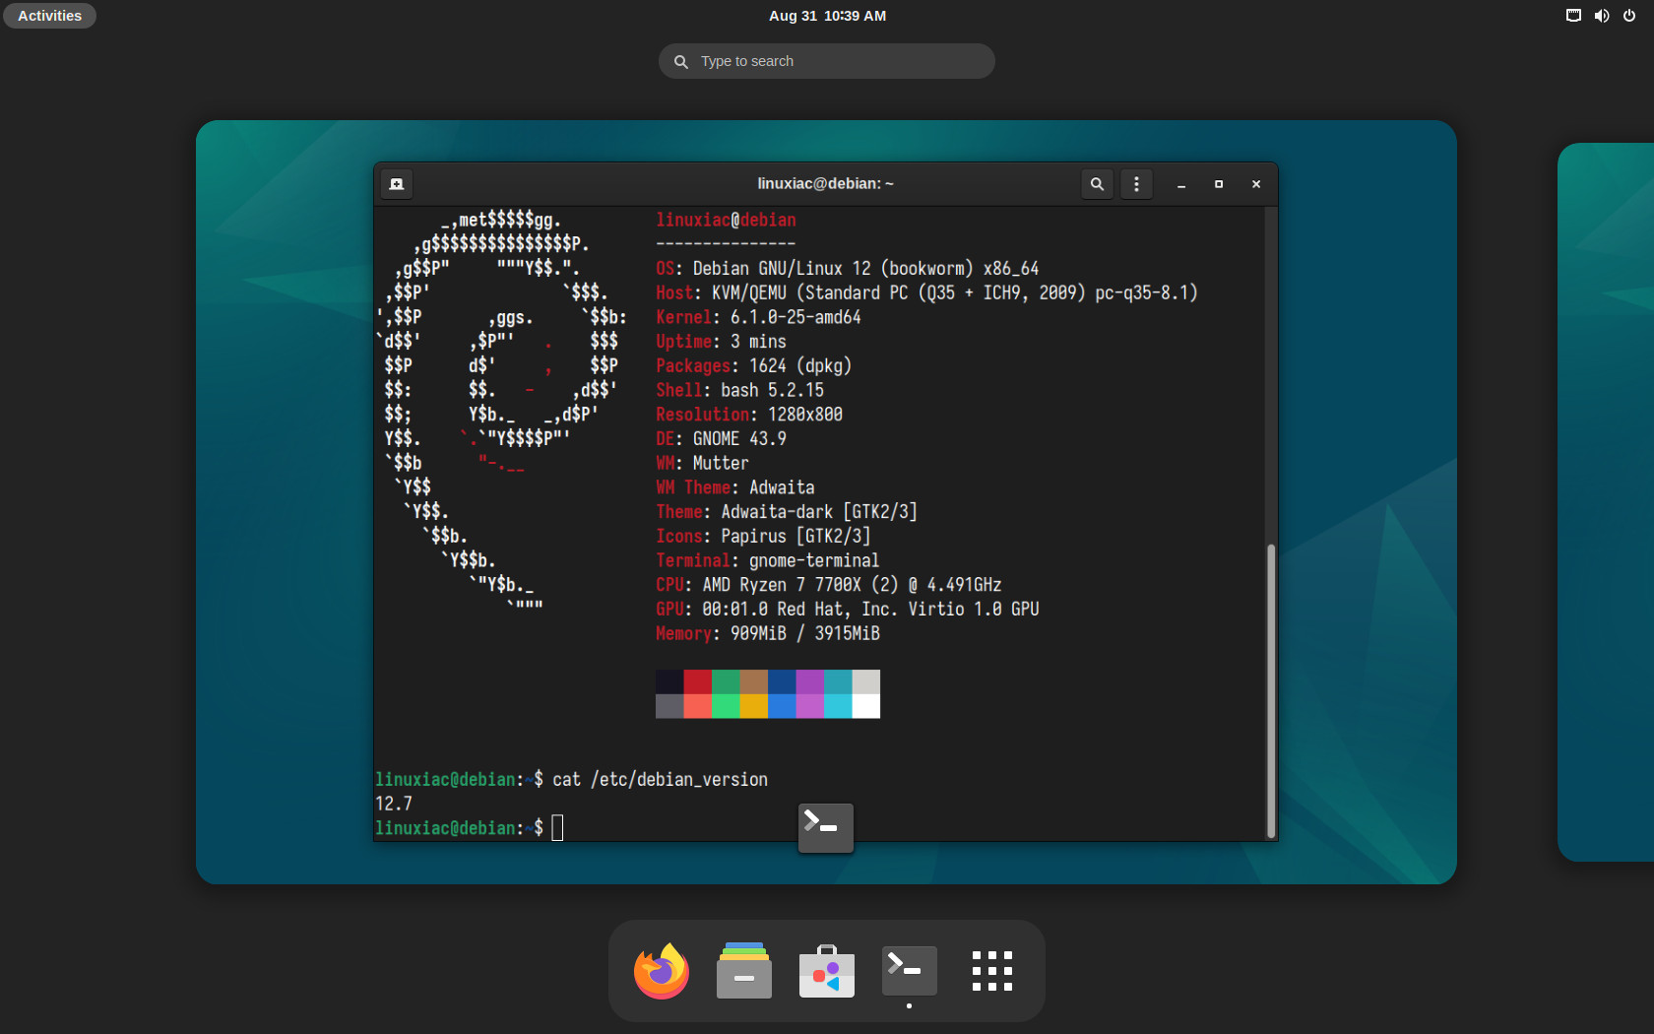Click the DE: GNOME 43.9 line
The height and width of the screenshot is (1034, 1654).
722,439
